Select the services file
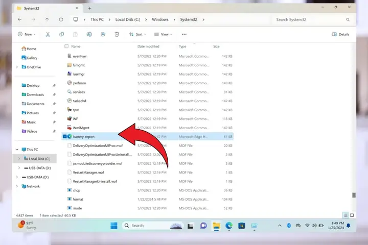This screenshot has height=245, width=368. pos(79,92)
